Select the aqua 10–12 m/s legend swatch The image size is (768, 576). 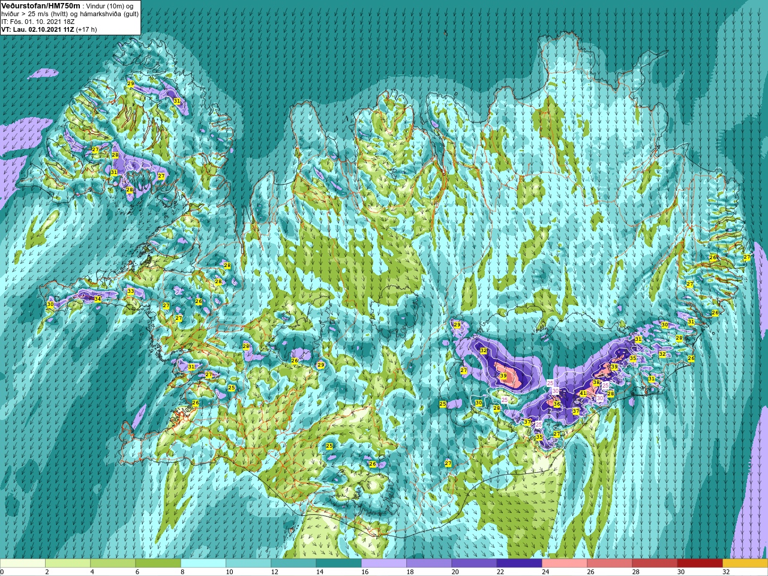pyautogui.click(x=248, y=563)
